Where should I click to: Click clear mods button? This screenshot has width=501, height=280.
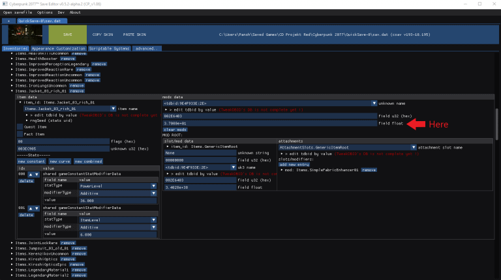point(175,130)
